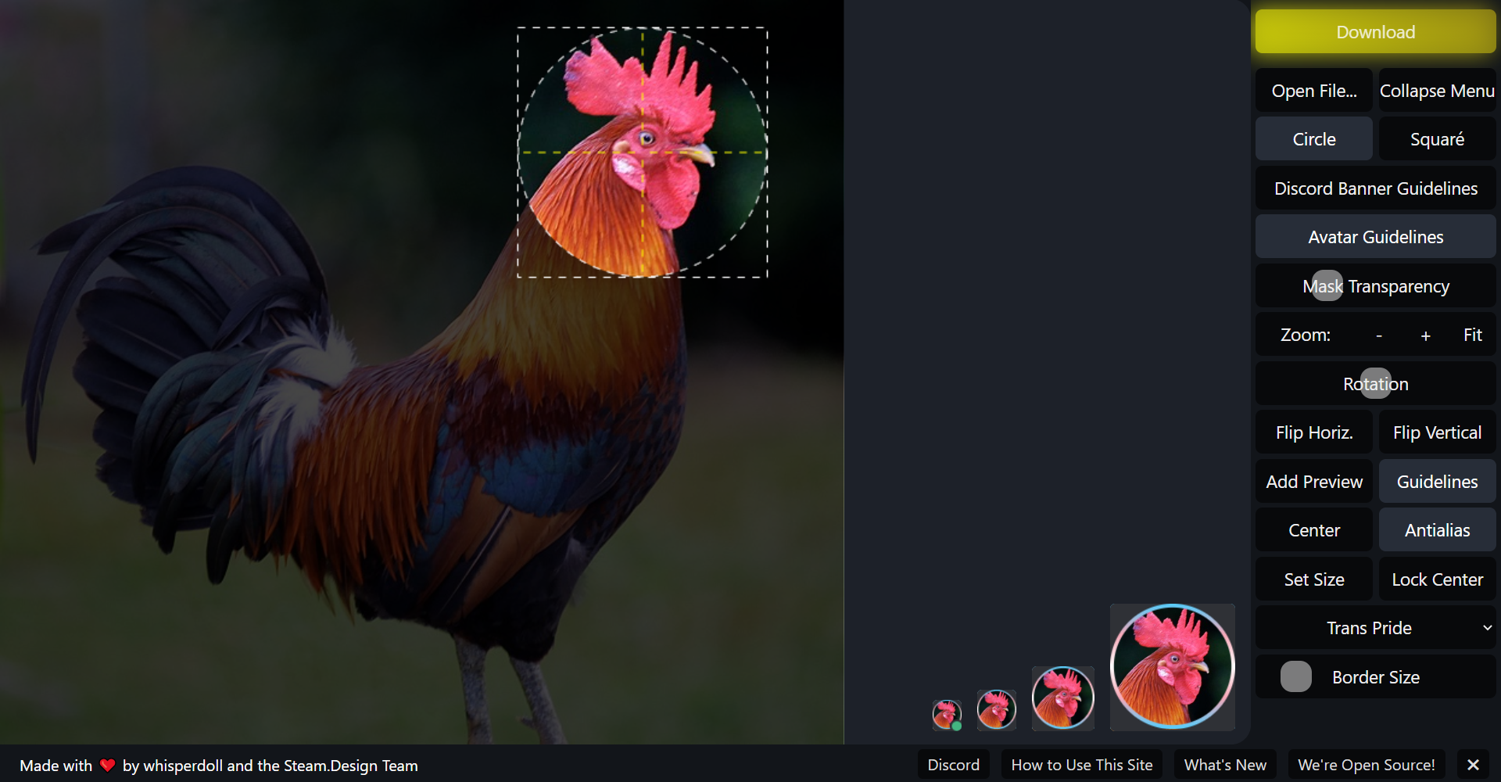Click the Rotation slider handle

pyautogui.click(x=1376, y=384)
